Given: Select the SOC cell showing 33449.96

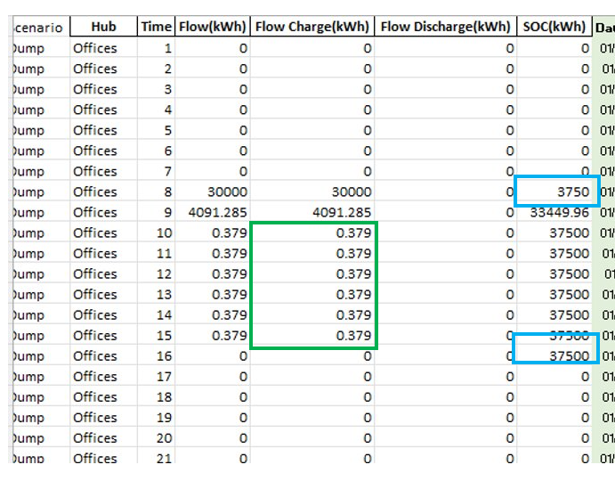Looking at the screenshot, I should (x=556, y=212).
